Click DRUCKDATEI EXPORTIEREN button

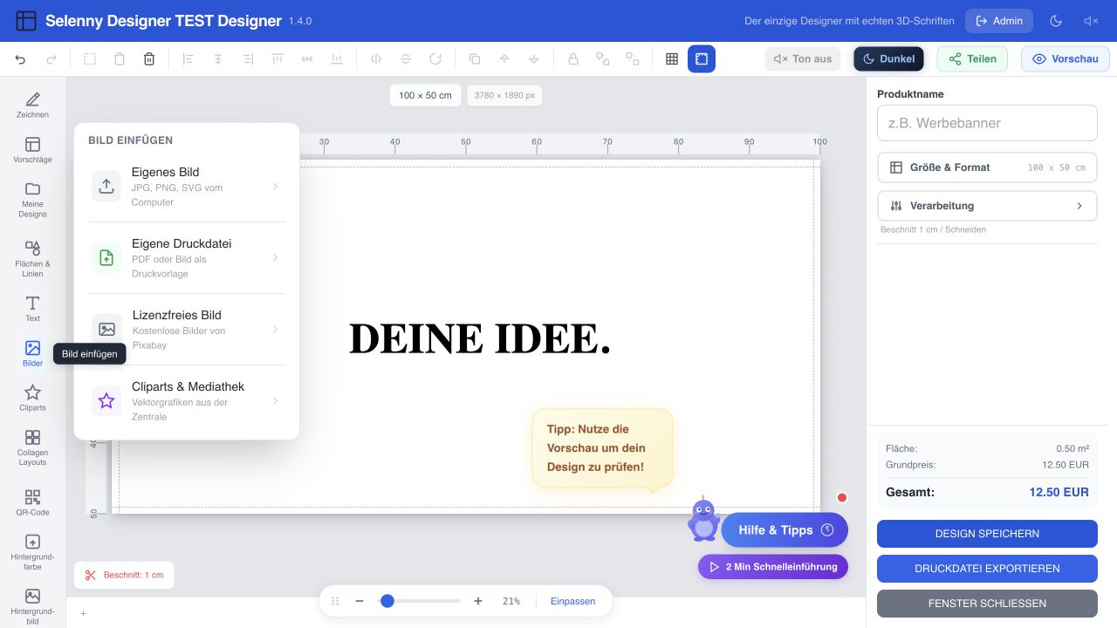[x=987, y=569]
